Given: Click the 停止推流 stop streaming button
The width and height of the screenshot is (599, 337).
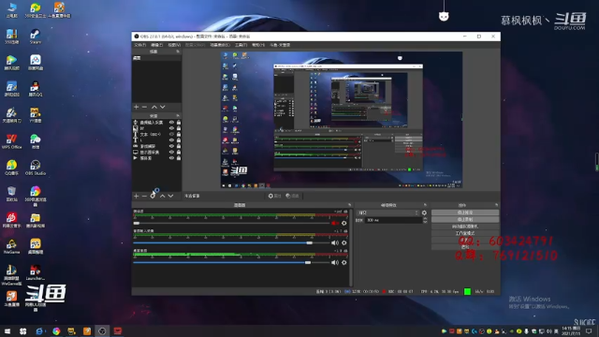Looking at the screenshot, I should pyautogui.click(x=465, y=212).
